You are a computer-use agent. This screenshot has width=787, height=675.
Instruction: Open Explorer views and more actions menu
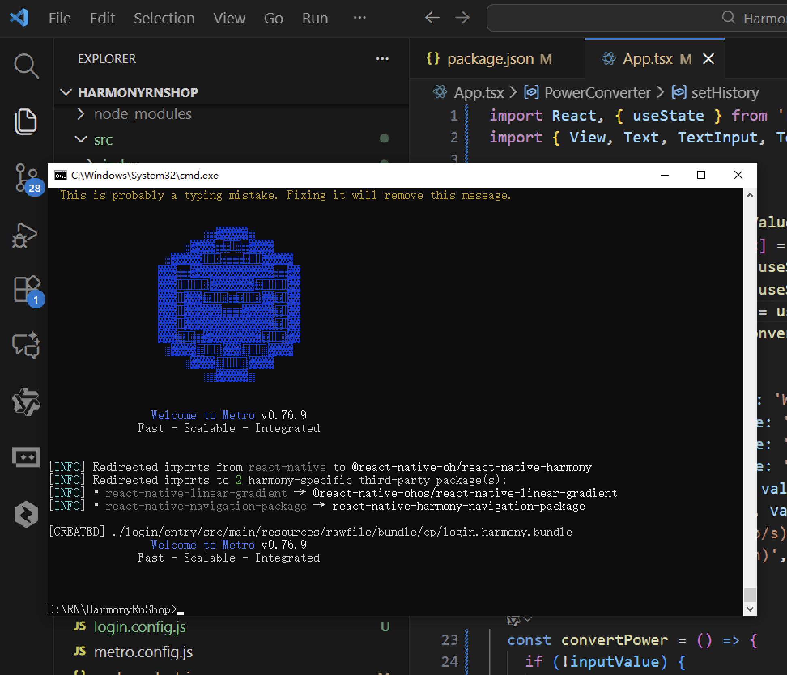pyautogui.click(x=382, y=59)
